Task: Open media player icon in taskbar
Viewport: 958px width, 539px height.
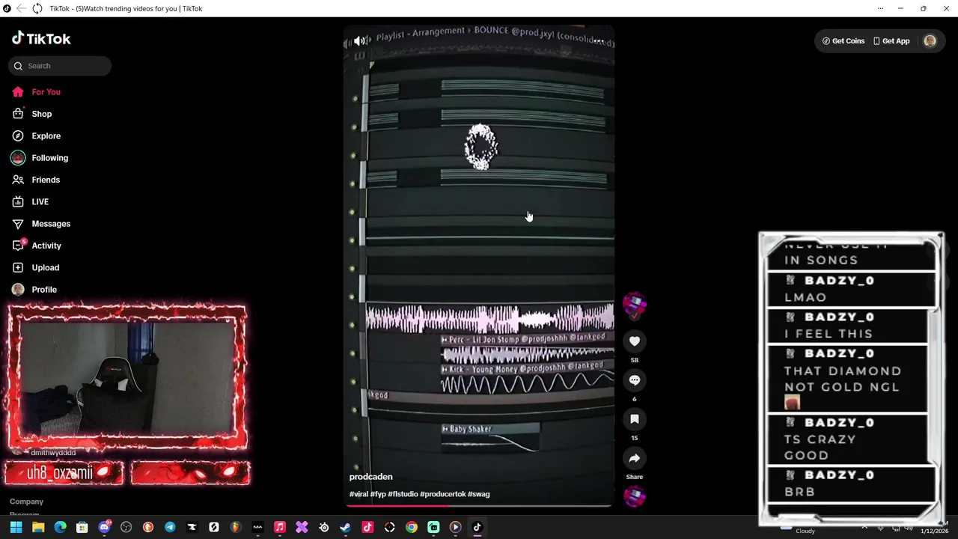Action: point(455,527)
